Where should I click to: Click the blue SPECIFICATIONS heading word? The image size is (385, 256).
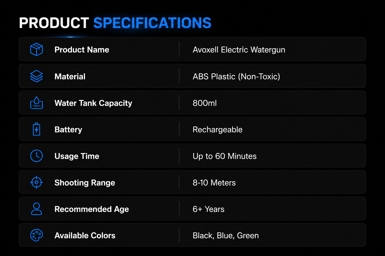coord(152,23)
